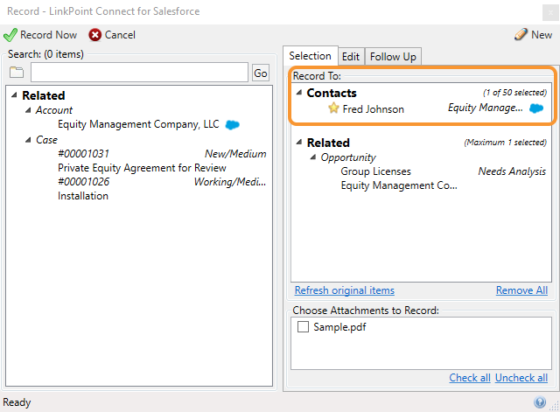Switch to the Edit tab

[x=351, y=56]
